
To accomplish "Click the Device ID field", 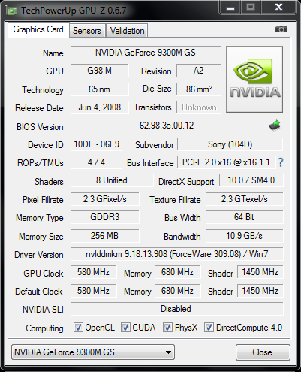I will click(96, 144).
